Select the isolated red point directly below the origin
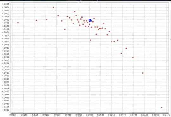171x117 pixels. click(x=90, y=40)
